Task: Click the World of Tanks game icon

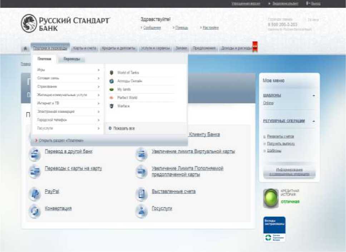Action: [112, 72]
